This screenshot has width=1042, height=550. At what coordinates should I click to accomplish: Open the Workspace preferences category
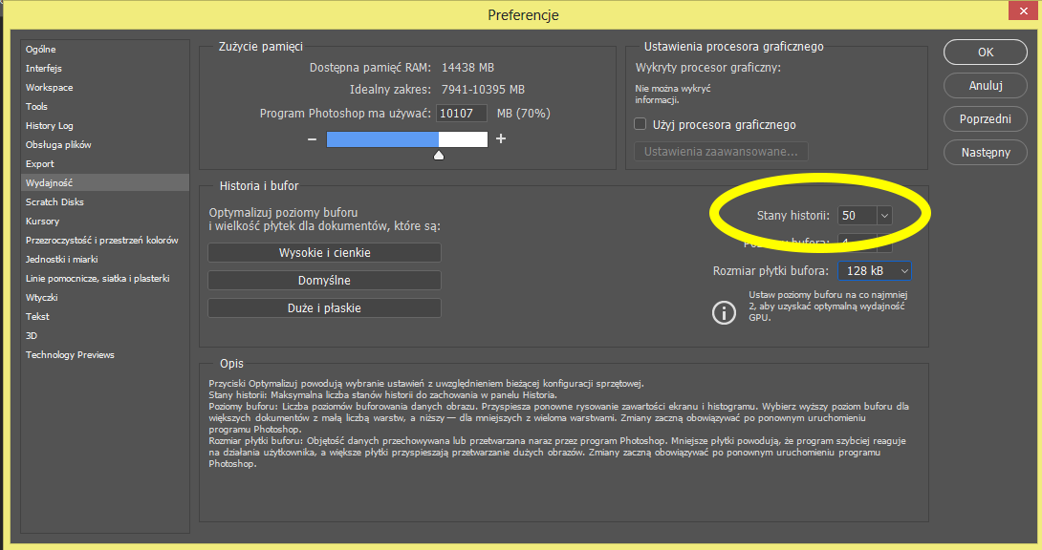(49, 88)
